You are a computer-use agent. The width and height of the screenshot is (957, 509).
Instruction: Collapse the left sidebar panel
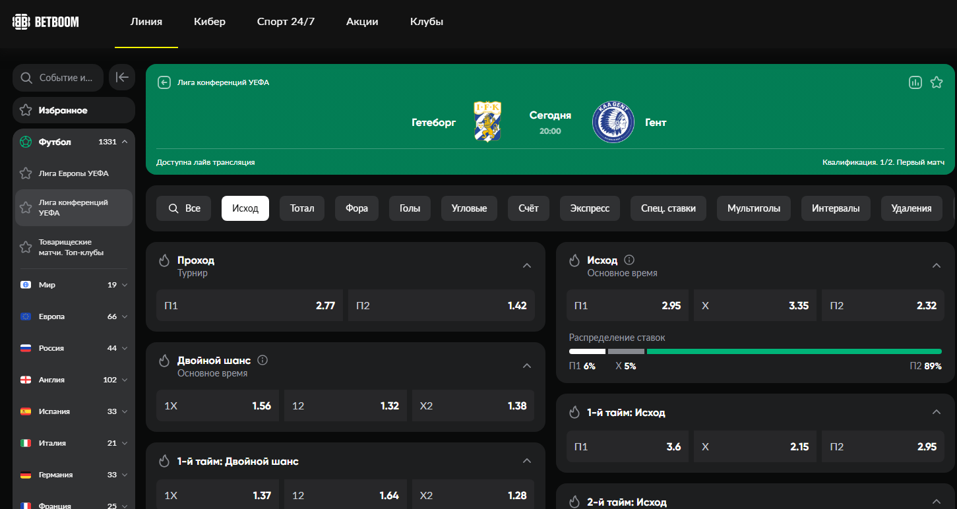[x=122, y=78]
